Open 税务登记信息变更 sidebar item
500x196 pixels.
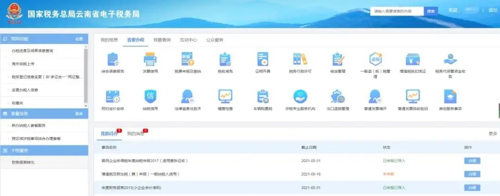point(47,77)
